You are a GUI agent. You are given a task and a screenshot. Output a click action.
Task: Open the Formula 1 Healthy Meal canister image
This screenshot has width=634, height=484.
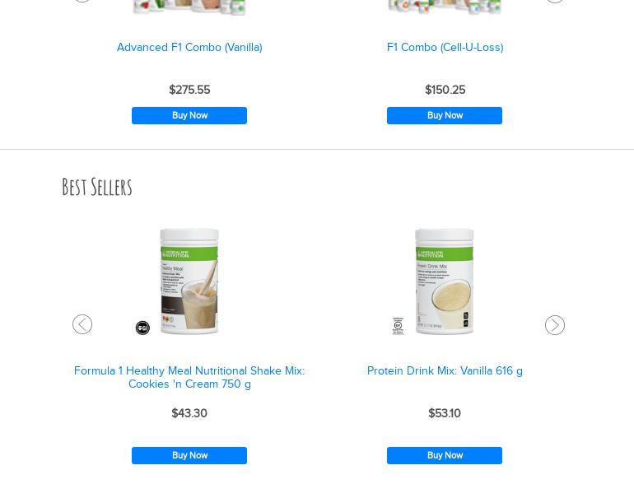(x=189, y=282)
